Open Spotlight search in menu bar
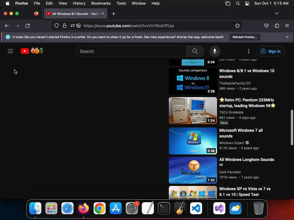The height and width of the screenshot is (220, 294). pyautogui.click(x=237, y=3)
